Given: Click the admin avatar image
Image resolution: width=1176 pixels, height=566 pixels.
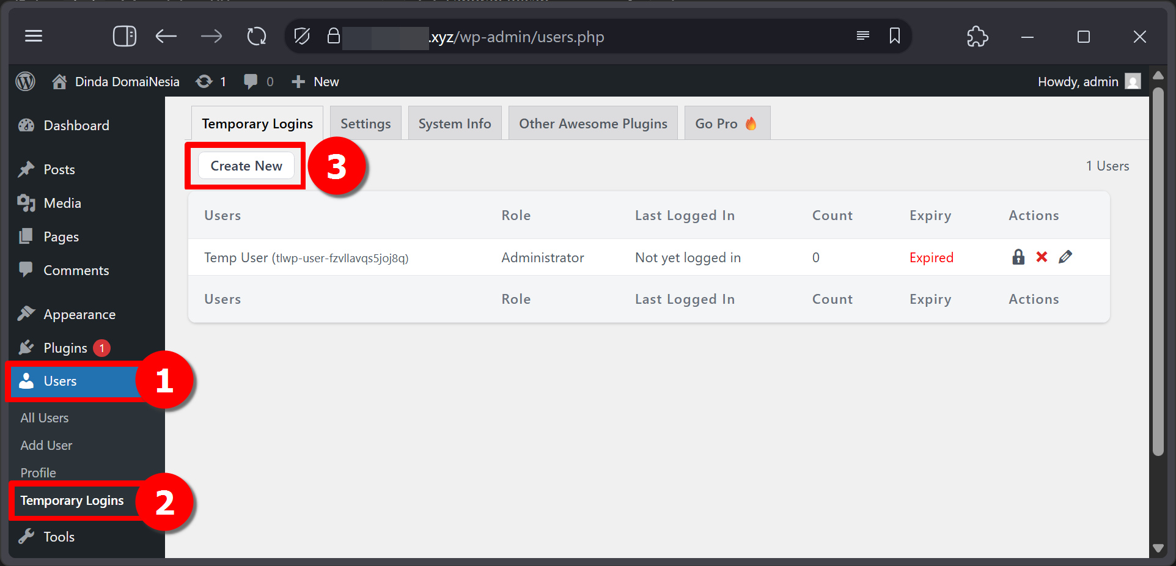Looking at the screenshot, I should [x=1133, y=81].
